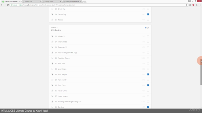The image size is (202, 113).
Task: Mark Font Family lecture as complete
Action: click(148, 80)
